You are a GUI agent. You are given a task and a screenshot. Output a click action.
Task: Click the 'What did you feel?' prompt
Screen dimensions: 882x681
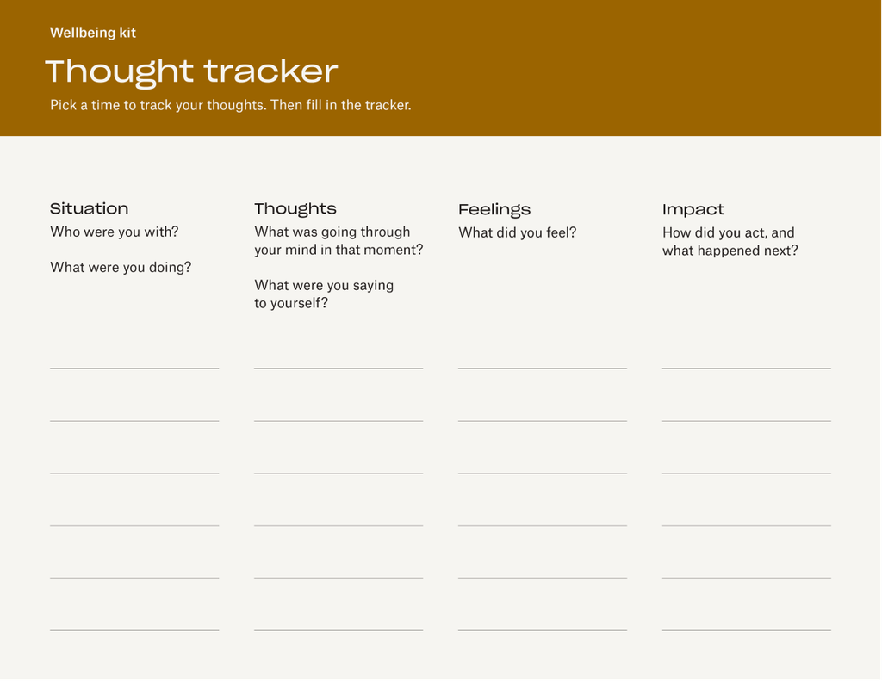tap(518, 232)
